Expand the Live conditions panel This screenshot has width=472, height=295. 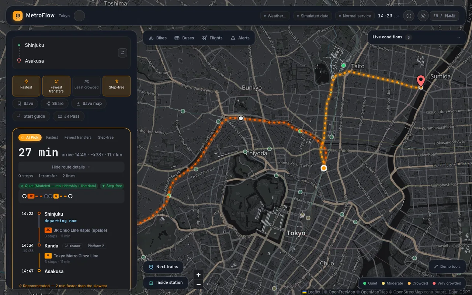(x=417, y=37)
